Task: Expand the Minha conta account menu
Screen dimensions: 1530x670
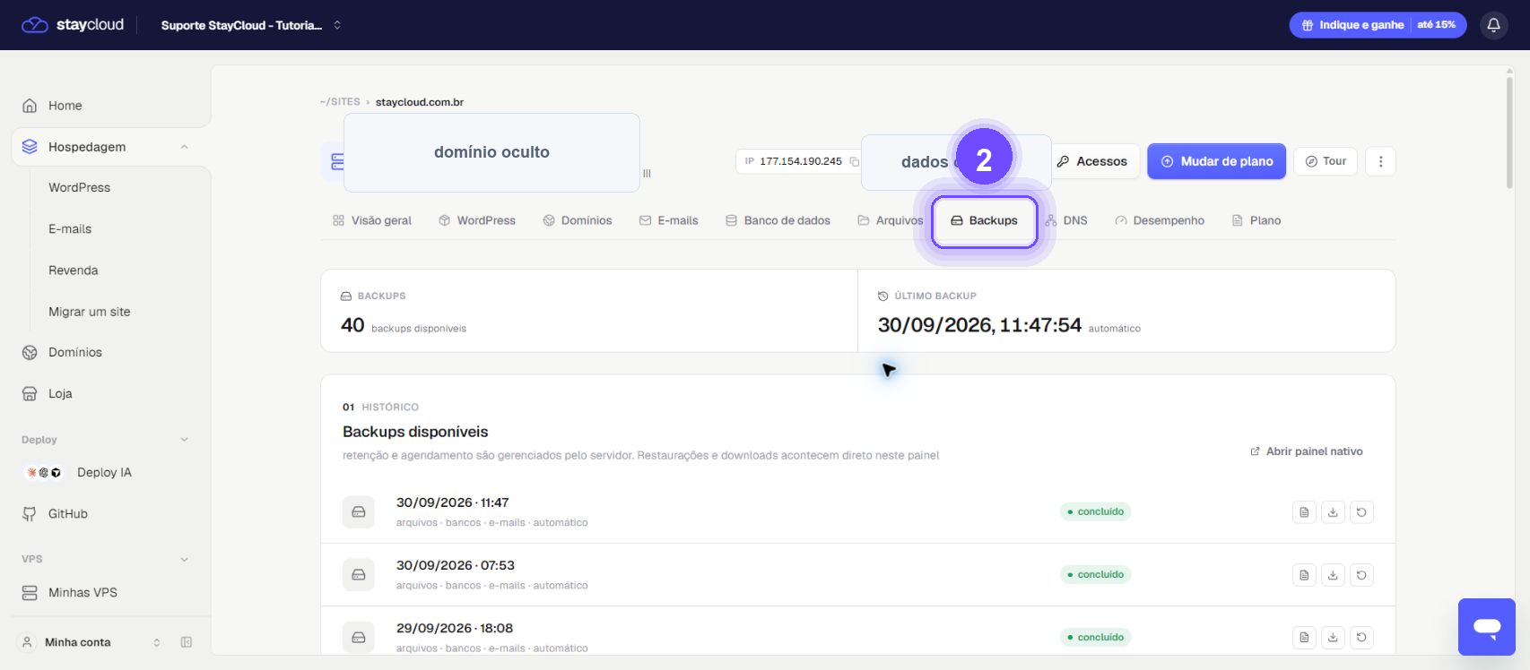Action: (x=90, y=642)
